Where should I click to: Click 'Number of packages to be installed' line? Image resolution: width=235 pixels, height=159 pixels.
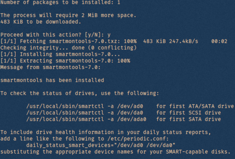coord(60,2)
